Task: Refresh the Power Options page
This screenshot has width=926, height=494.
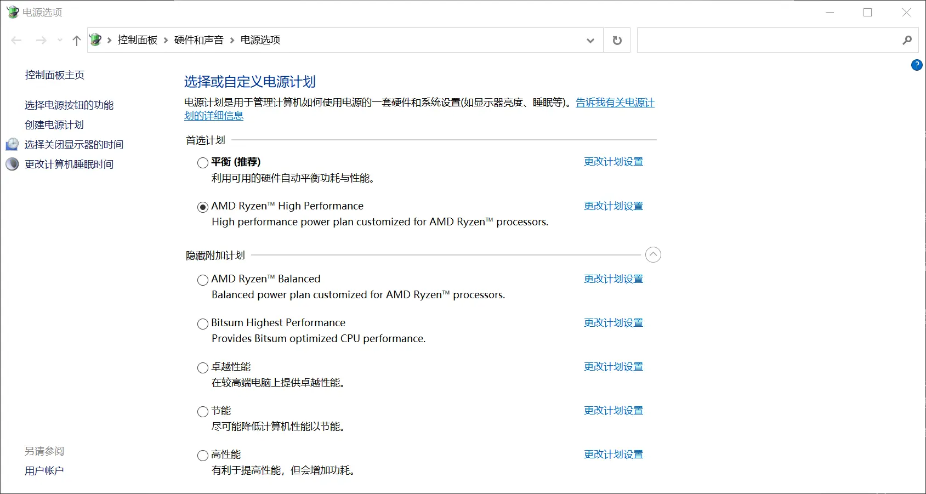Action: pyautogui.click(x=617, y=40)
